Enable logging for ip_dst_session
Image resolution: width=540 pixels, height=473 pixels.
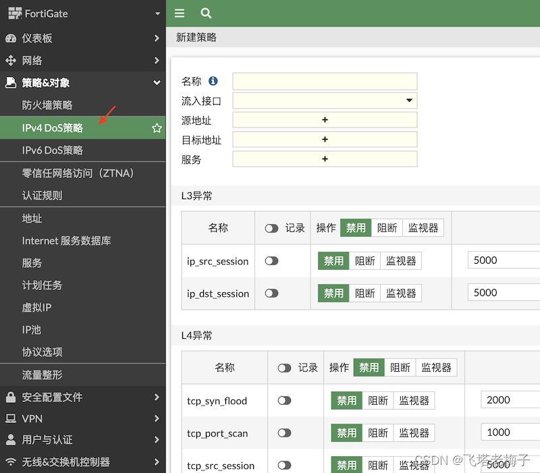point(271,294)
